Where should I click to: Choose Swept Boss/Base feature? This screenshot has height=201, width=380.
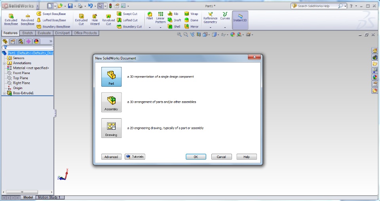[x=51, y=14]
